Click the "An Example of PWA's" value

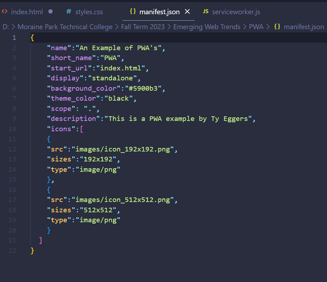click(x=118, y=48)
